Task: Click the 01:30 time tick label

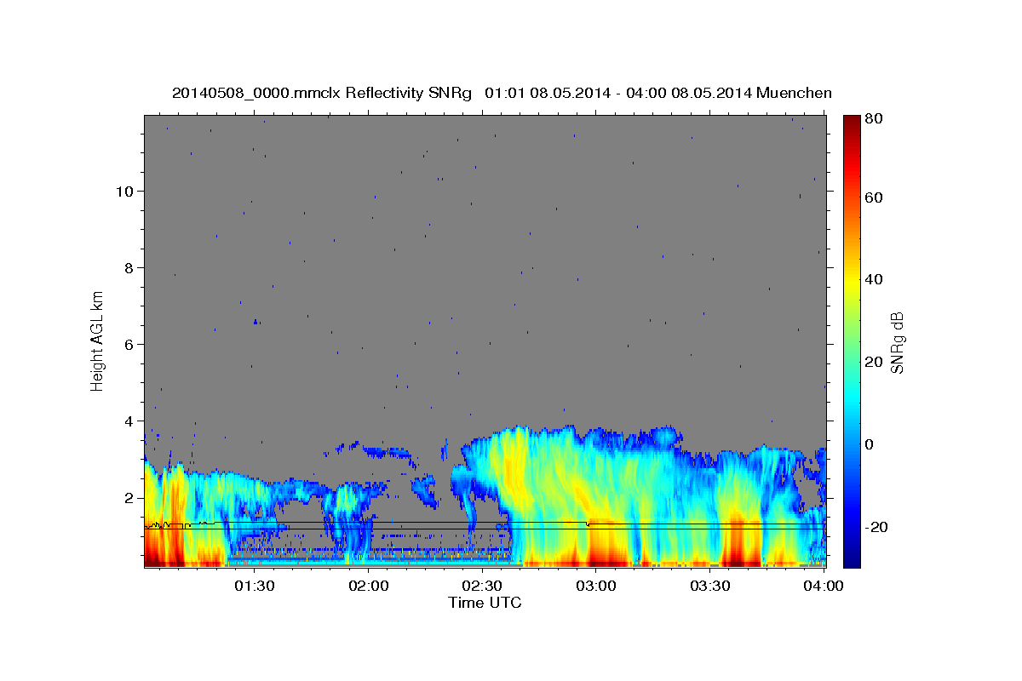Action: pos(255,587)
